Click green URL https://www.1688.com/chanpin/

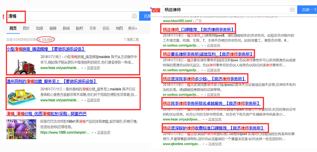coord(65,133)
